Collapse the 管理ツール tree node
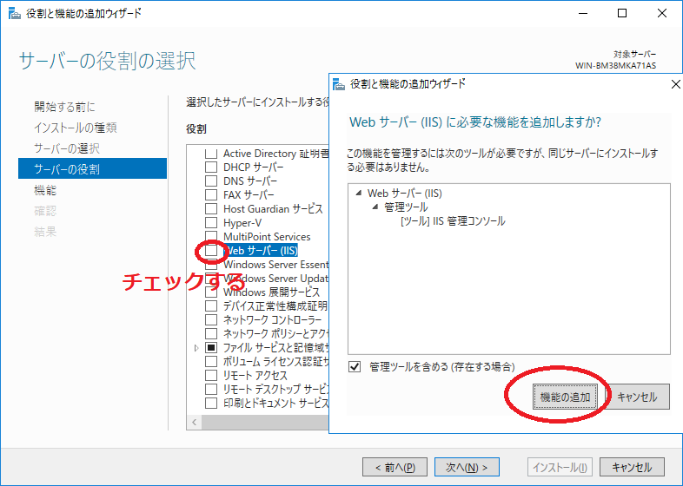 pyautogui.click(x=375, y=207)
